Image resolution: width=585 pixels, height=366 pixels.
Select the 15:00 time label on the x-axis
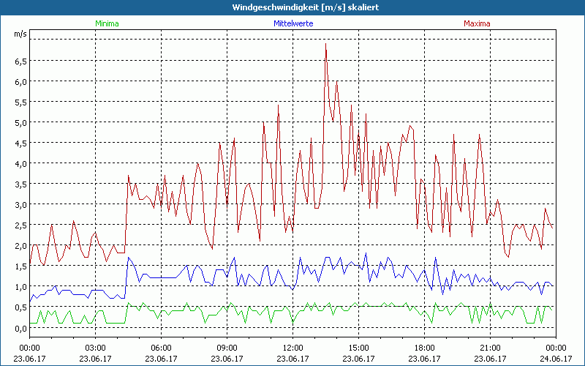point(358,348)
